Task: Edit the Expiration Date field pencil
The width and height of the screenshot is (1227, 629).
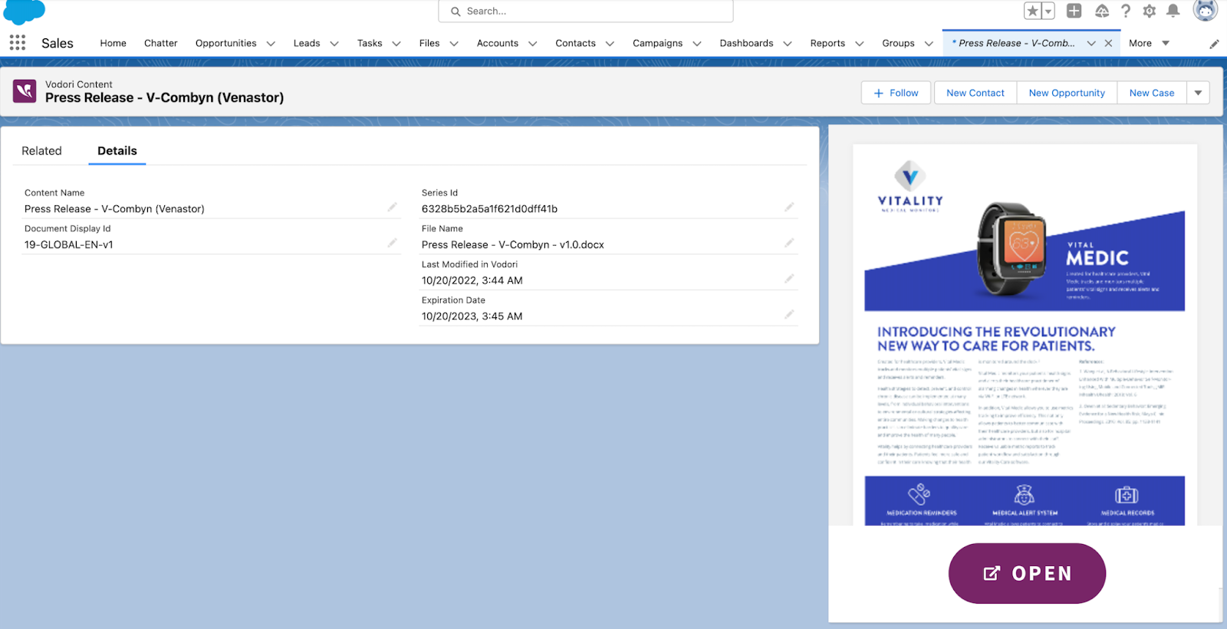Action: 789,315
